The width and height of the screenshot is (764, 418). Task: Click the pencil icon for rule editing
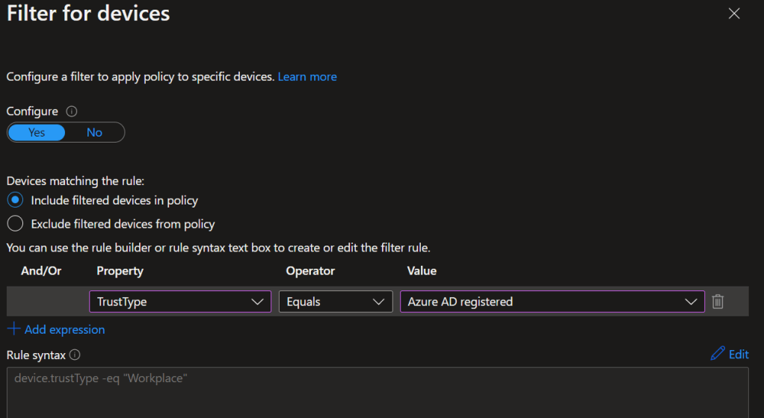tap(718, 354)
